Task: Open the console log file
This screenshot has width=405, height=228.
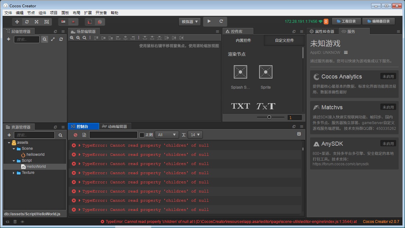Action: tap(84, 135)
